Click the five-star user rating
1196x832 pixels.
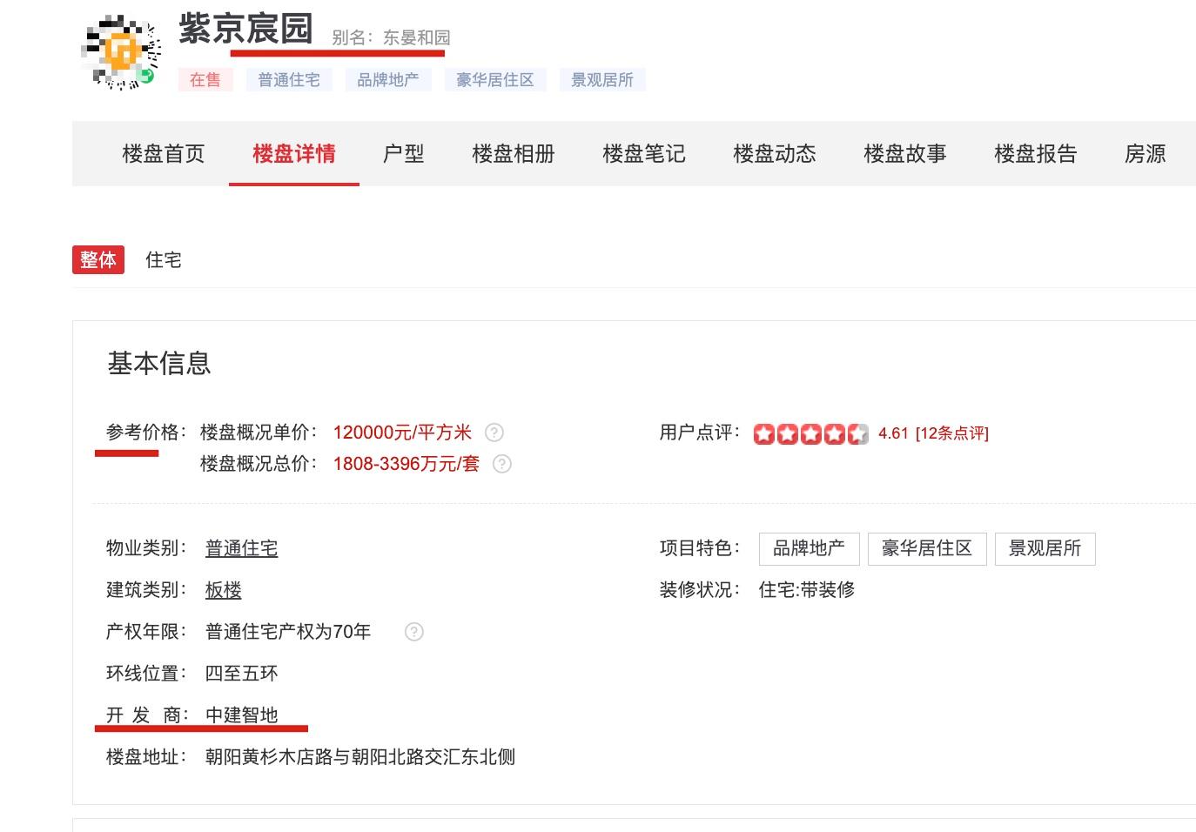point(810,433)
